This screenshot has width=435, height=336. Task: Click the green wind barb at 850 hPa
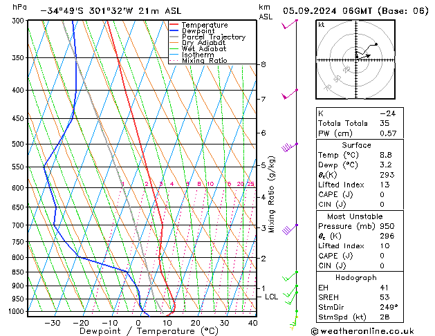click(290, 276)
